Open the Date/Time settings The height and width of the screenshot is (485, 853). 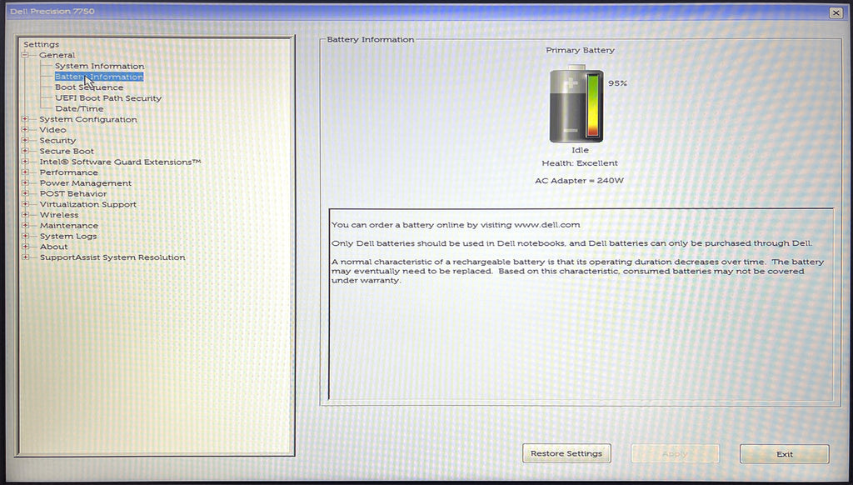click(x=79, y=108)
